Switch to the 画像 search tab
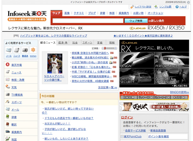Image resolution: width=193 pixels, height=141 pixels. coord(67,13)
